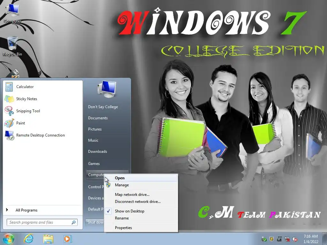Open Windows Media Player taskbar icon
This screenshot has height=245, width=327.
tap(67, 239)
